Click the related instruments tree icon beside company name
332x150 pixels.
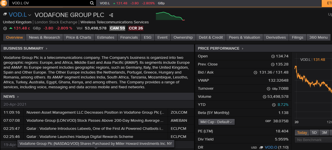click(111, 15)
